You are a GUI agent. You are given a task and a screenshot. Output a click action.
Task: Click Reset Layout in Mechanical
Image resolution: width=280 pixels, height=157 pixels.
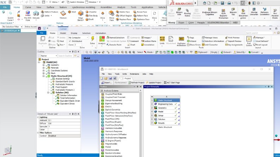[260, 45]
